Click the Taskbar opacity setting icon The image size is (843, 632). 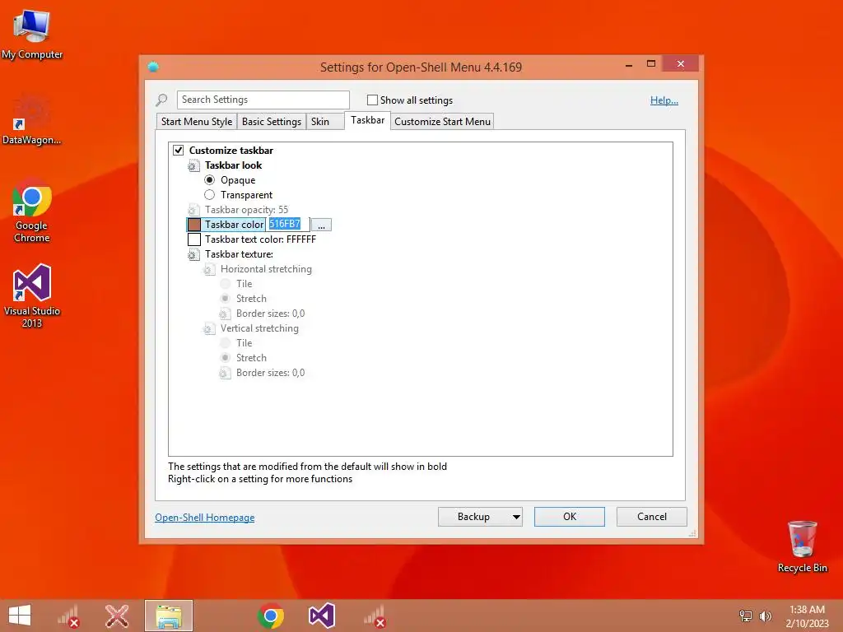click(x=193, y=210)
